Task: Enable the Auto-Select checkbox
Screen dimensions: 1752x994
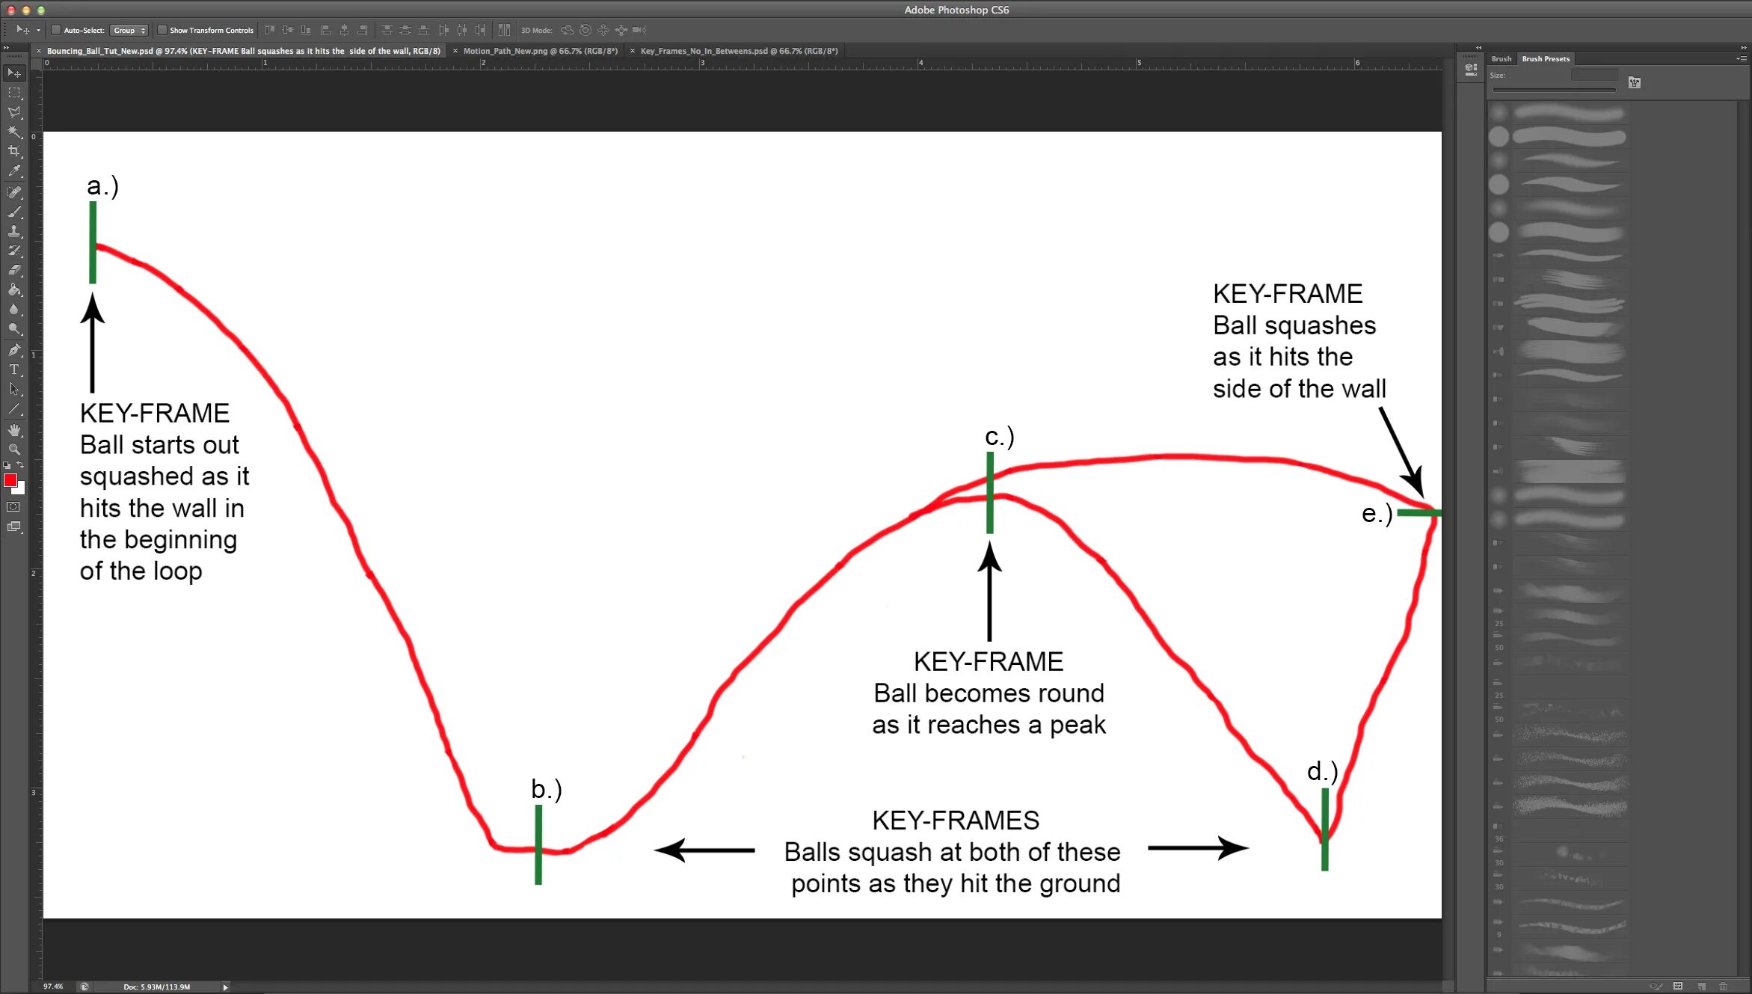Action: [56, 31]
